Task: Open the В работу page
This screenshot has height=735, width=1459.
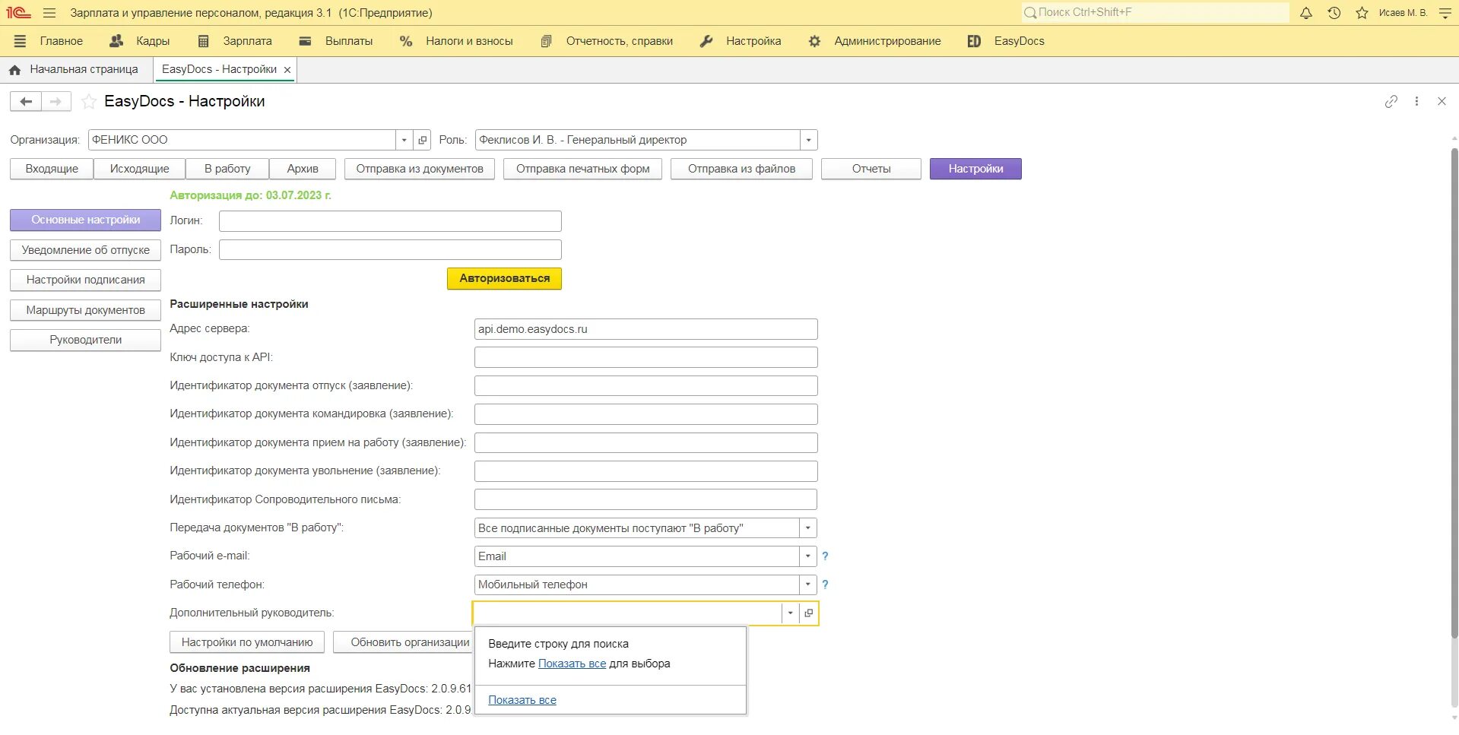Action: pyautogui.click(x=227, y=169)
